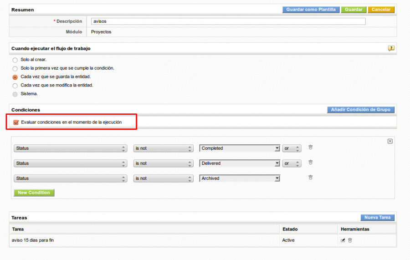
Task: Click Añadir Condición de Grupo
Action: tap(360, 110)
